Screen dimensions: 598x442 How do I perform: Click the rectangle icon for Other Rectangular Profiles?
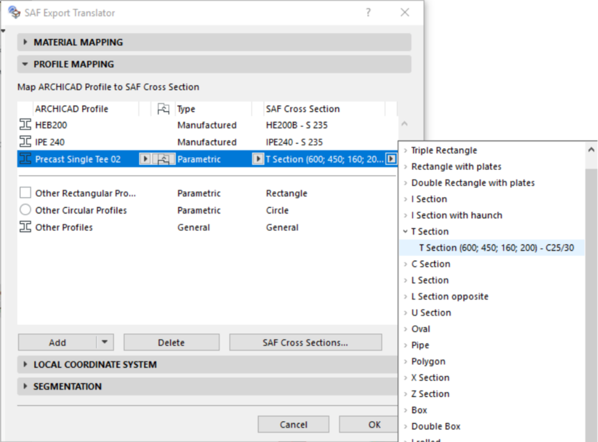pos(25,193)
